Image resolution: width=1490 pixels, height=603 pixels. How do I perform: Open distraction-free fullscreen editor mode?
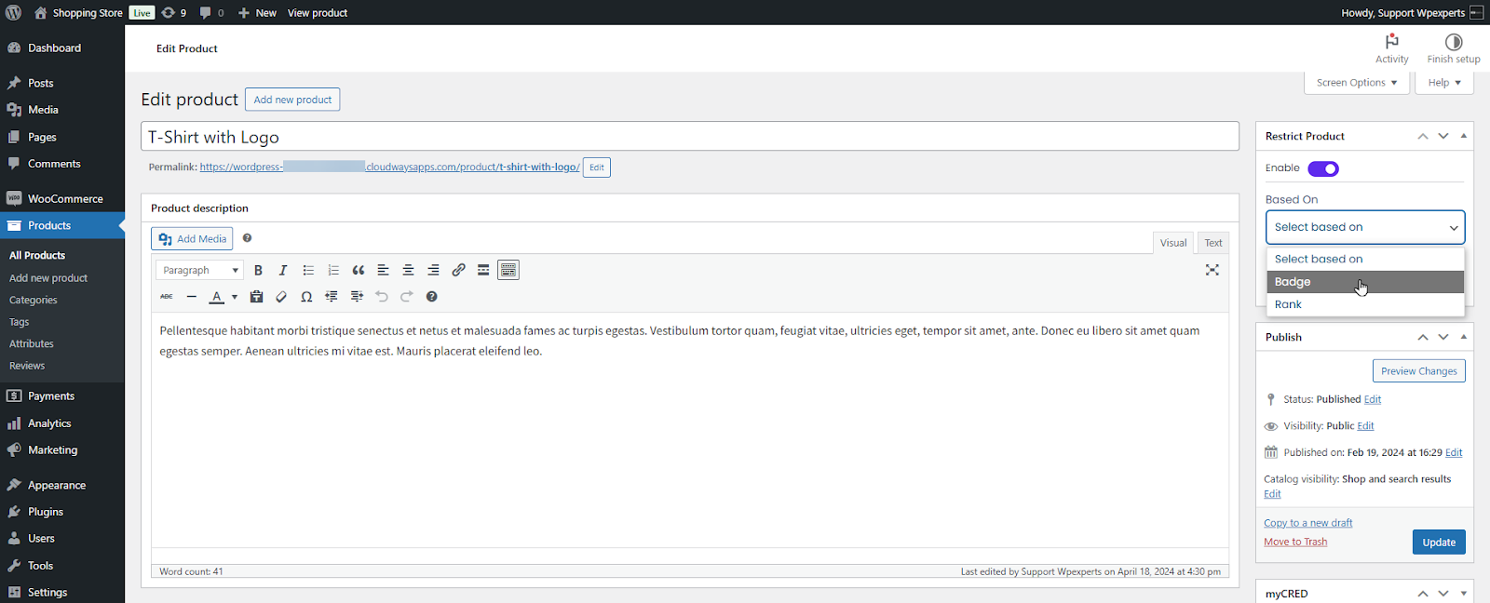(x=1212, y=270)
